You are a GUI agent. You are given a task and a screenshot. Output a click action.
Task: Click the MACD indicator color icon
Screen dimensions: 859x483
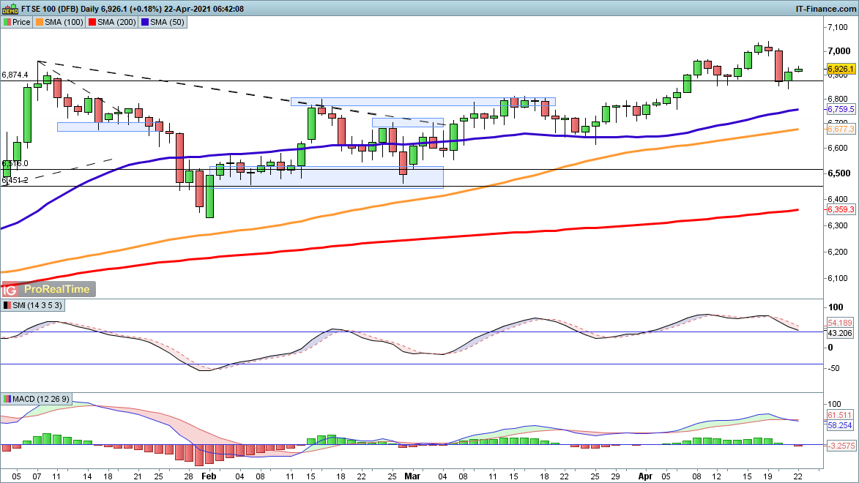point(7,399)
